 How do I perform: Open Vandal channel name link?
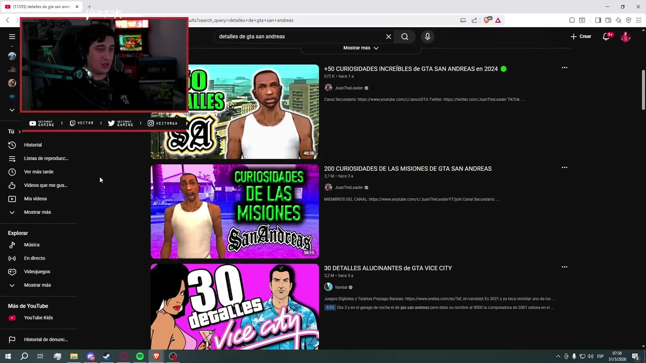click(341, 287)
